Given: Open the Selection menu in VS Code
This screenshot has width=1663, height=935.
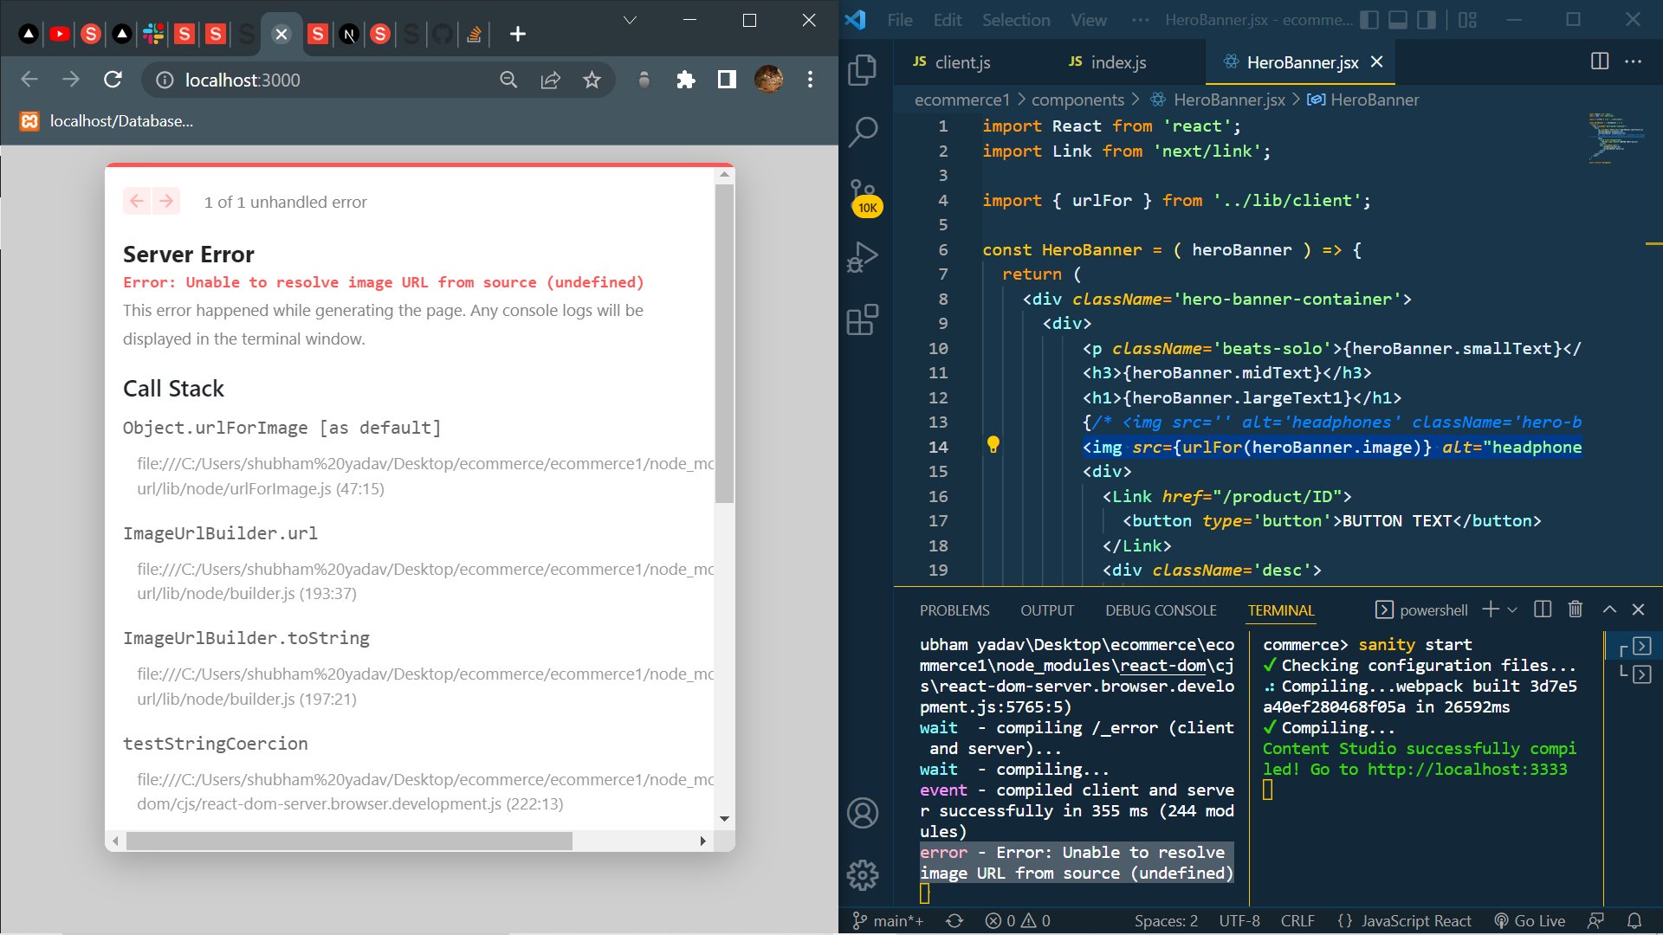Looking at the screenshot, I should (1015, 19).
